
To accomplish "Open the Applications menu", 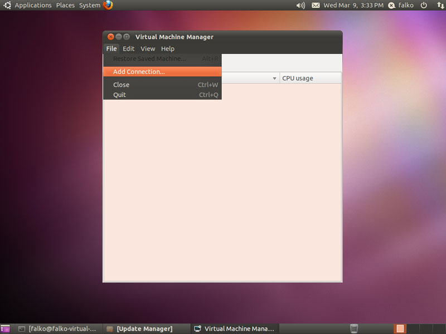I will point(33,5).
